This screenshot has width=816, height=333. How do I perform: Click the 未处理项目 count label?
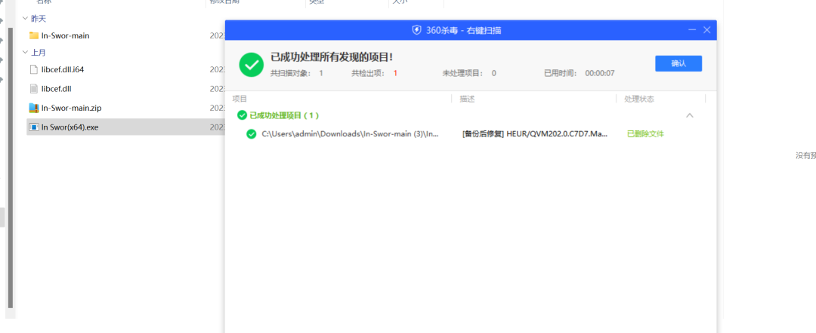click(x=469, y=73)
